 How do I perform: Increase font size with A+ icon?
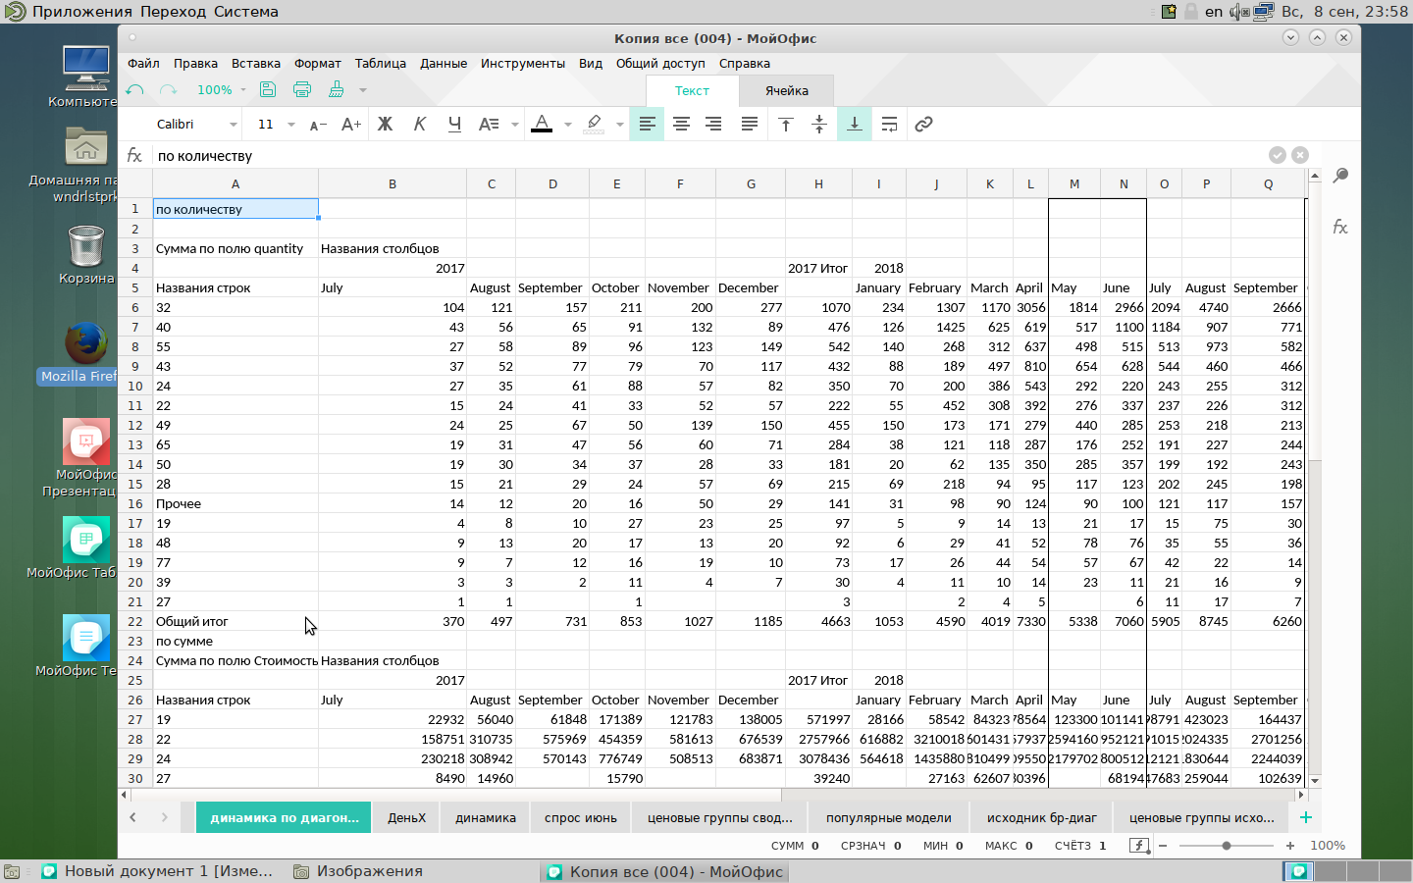[350, 125]
